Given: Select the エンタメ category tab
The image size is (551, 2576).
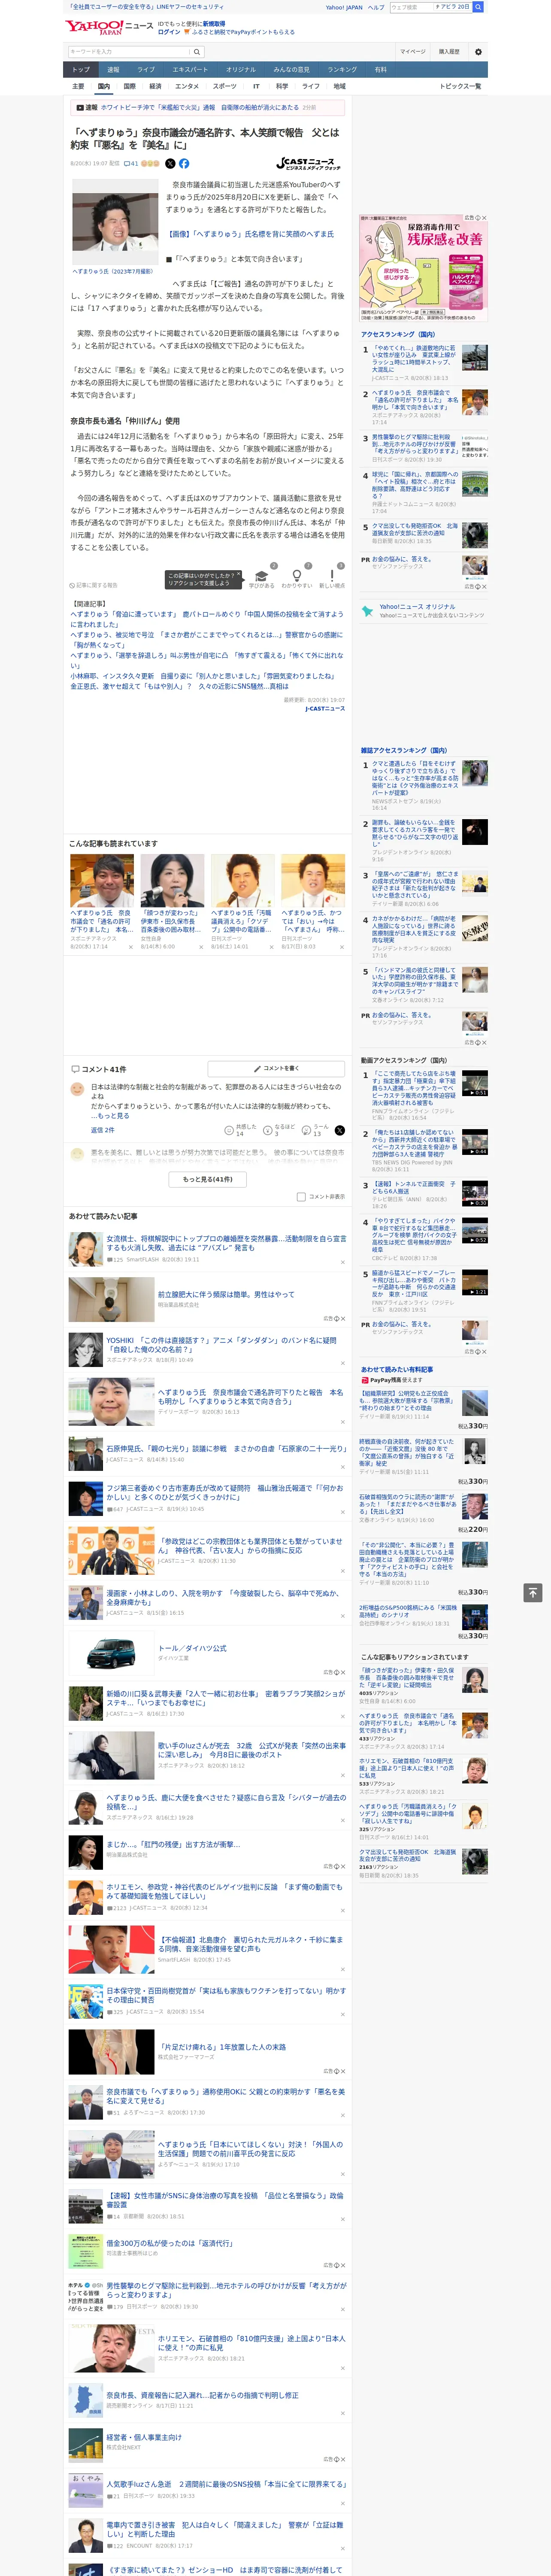Looking at the screenshot, I should [x=187, y=86].
